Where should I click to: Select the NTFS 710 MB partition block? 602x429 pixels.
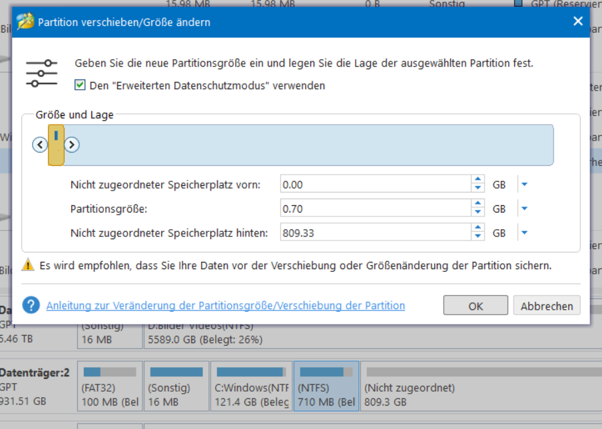click(x=326, y=386)
